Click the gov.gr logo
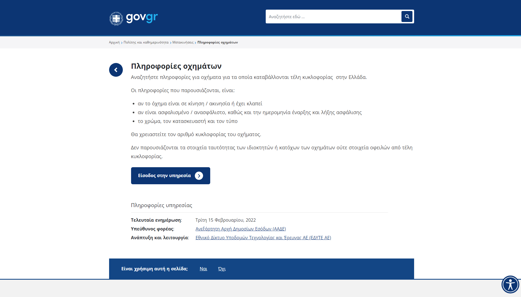 [134, 18]
